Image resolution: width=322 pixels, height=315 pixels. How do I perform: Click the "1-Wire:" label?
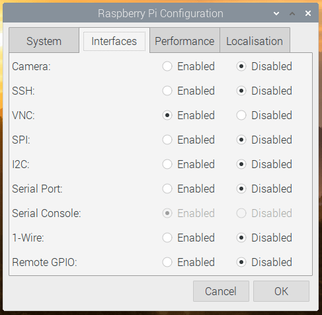[x=28, y=238]
